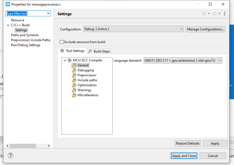Select Paths and Symbols in the tree
The image size is (234, 165).
point(25,35)
